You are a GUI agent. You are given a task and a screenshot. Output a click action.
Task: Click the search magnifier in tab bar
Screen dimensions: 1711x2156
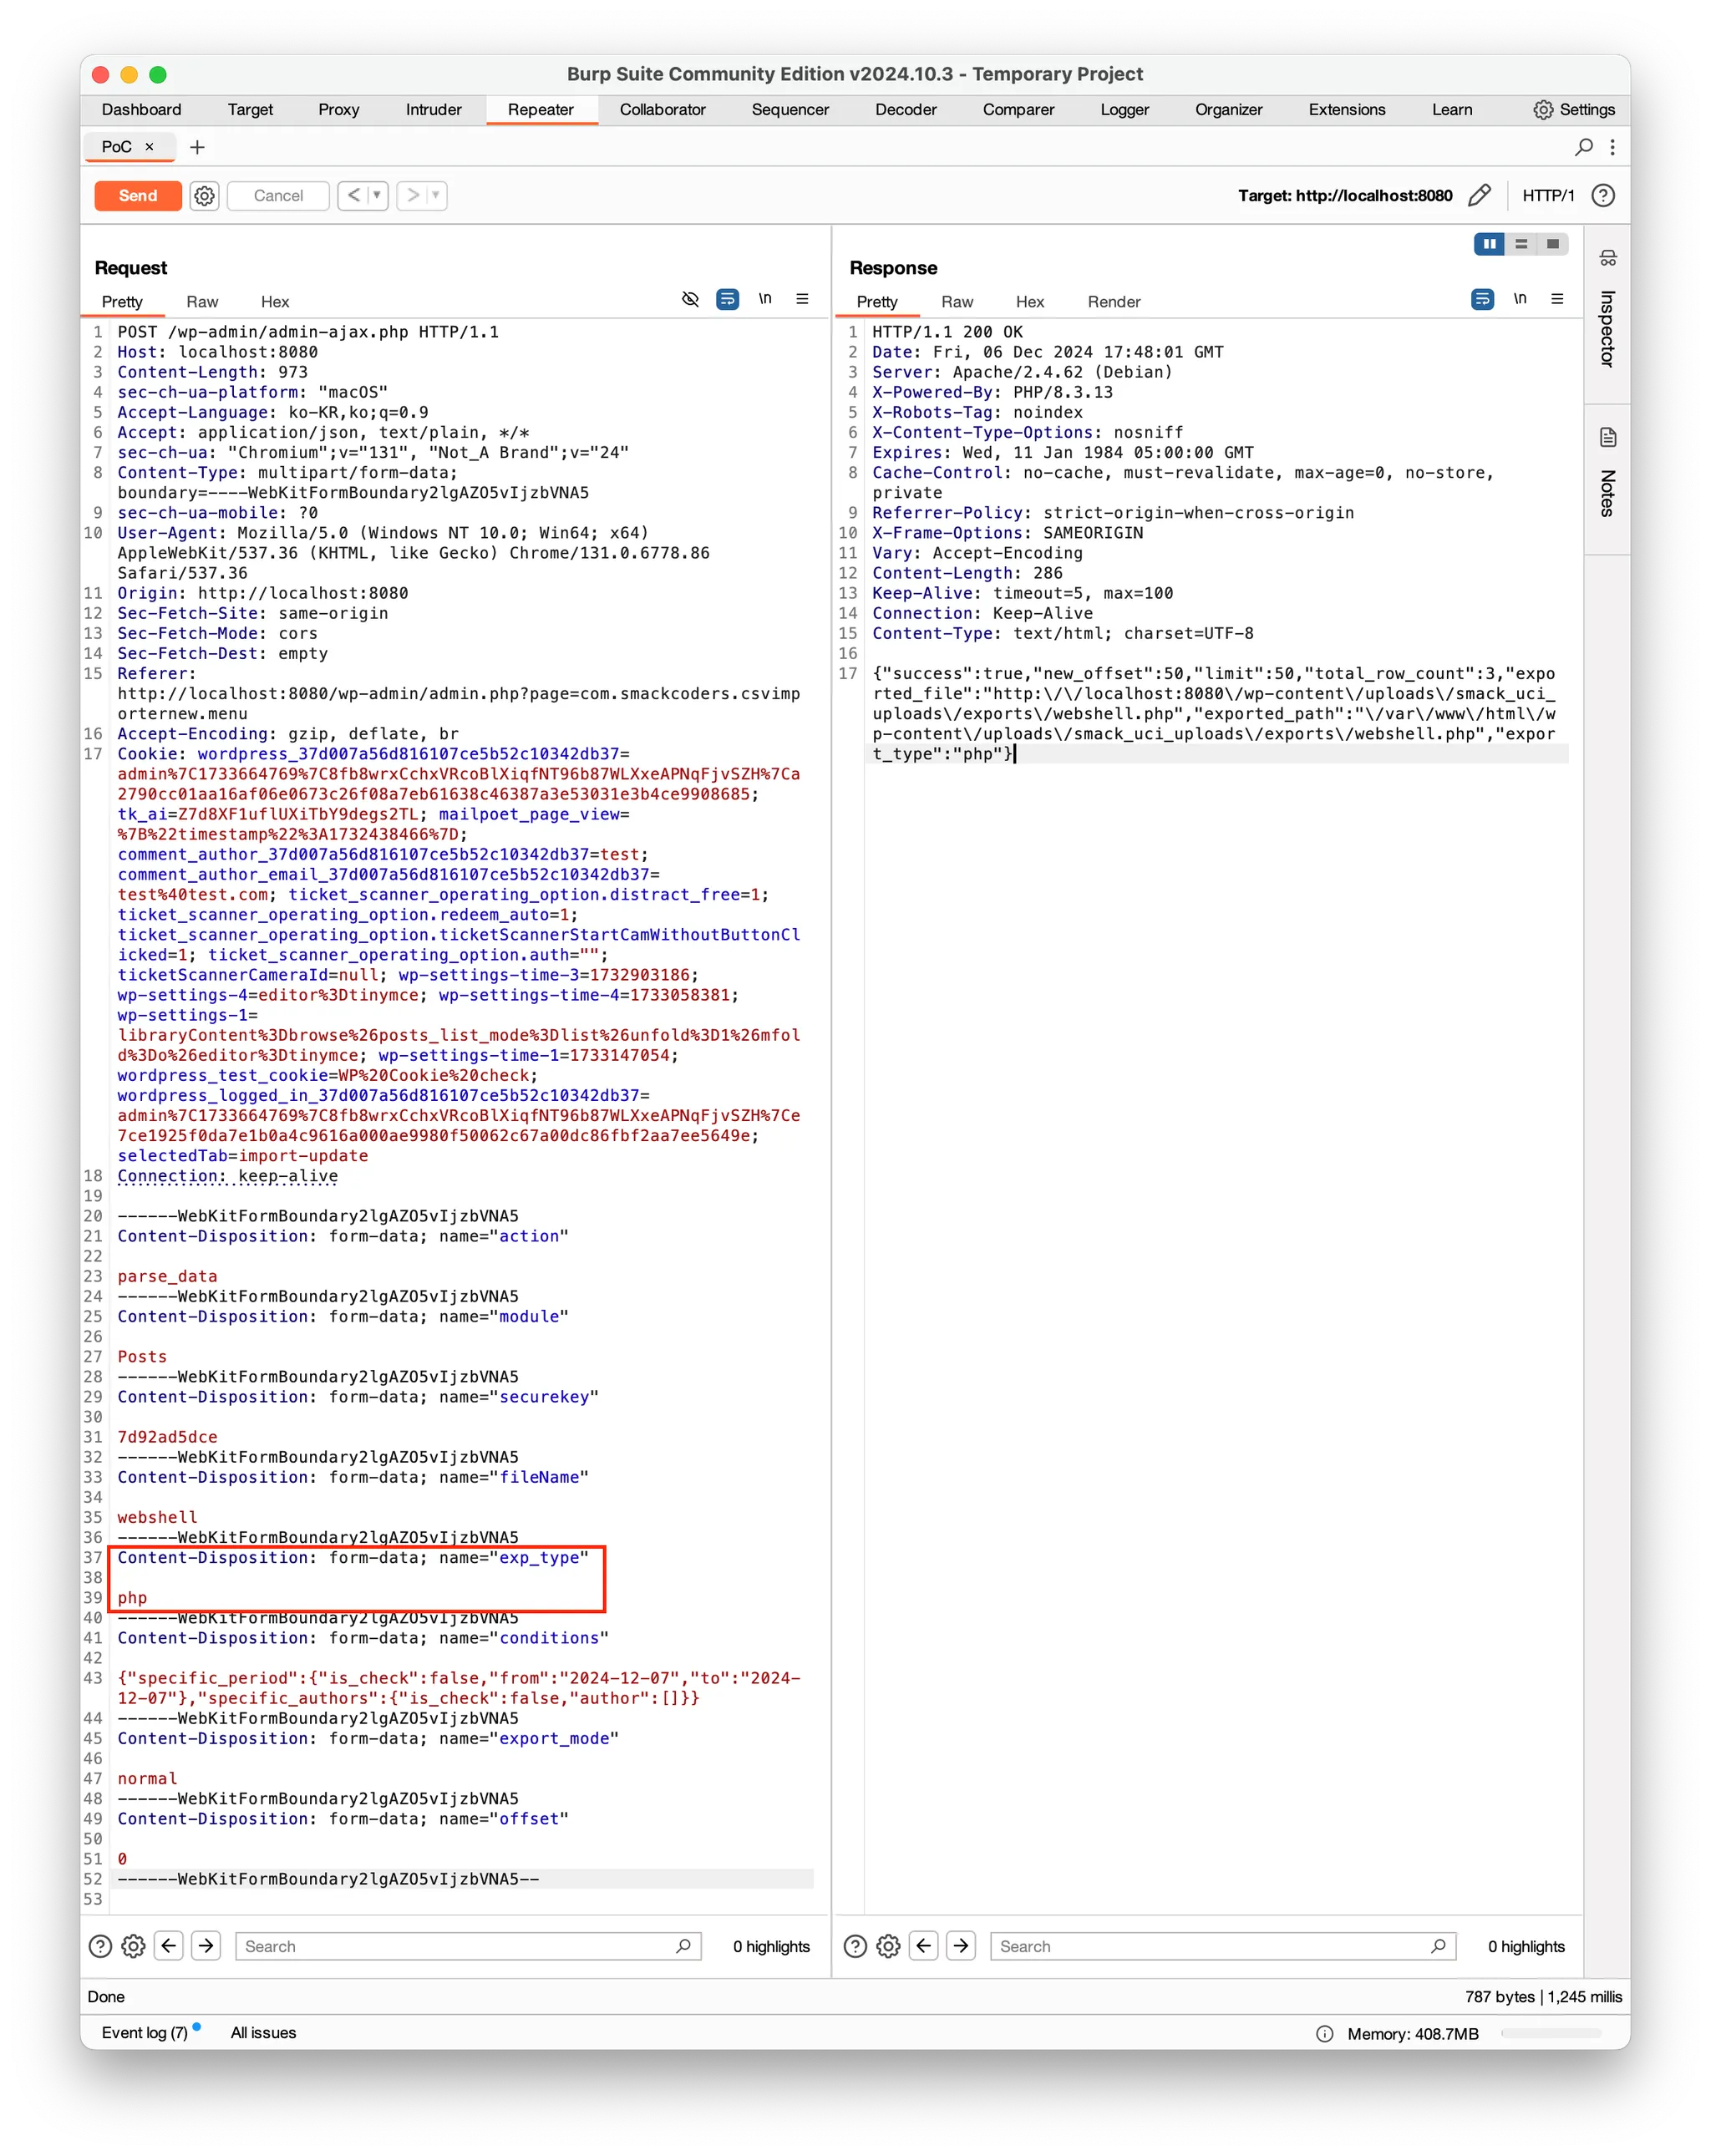click(1583, 147)
